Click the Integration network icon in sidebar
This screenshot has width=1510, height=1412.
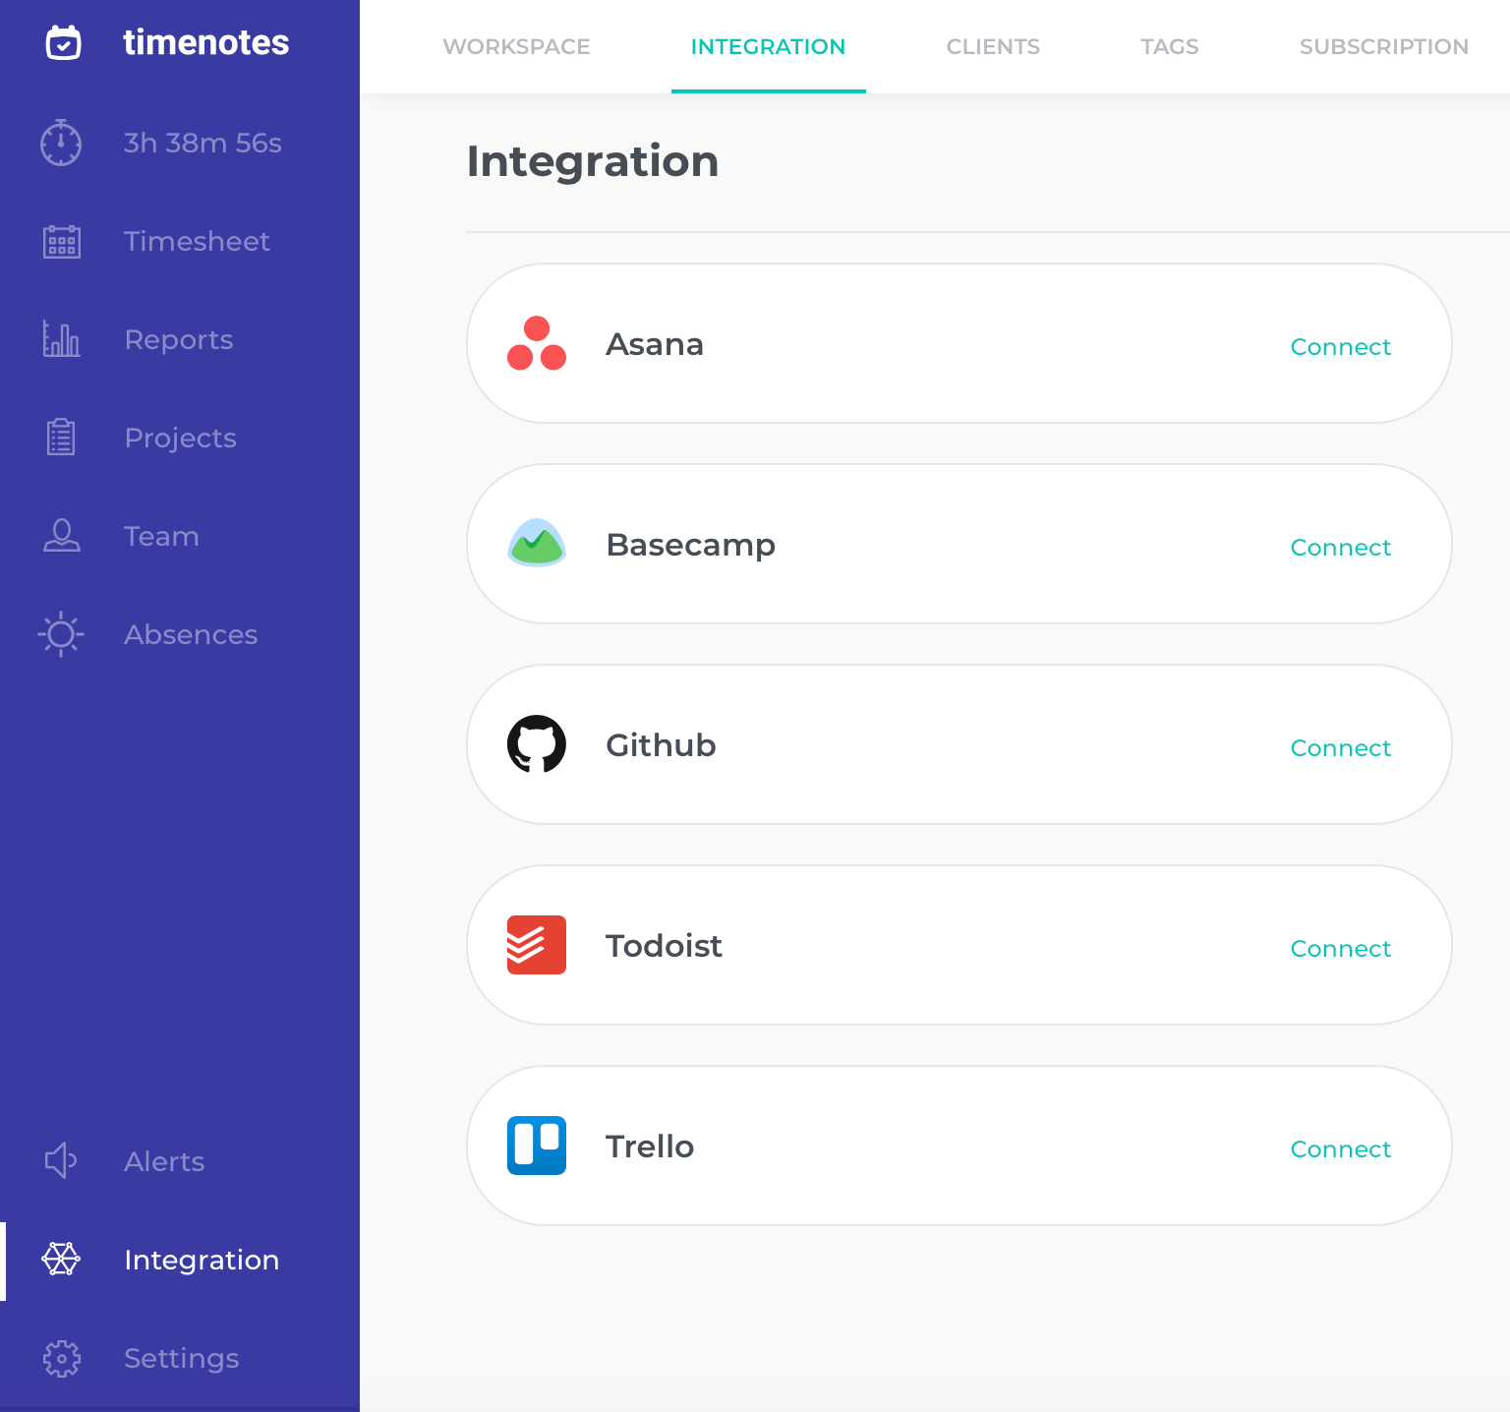coord(61,1259)
